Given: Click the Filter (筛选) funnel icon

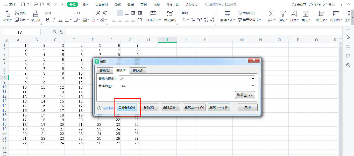Looking at the screenshot, I should coord(283,14).
